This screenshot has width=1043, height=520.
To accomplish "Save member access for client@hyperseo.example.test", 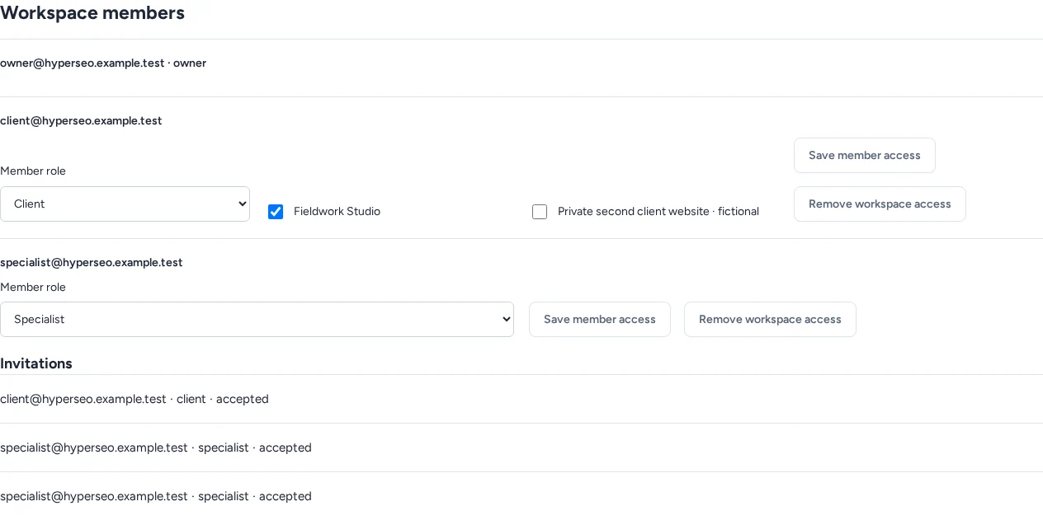I will point(865,155).
